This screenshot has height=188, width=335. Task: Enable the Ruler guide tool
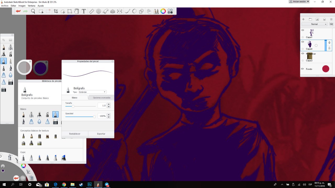coord(91,11)
